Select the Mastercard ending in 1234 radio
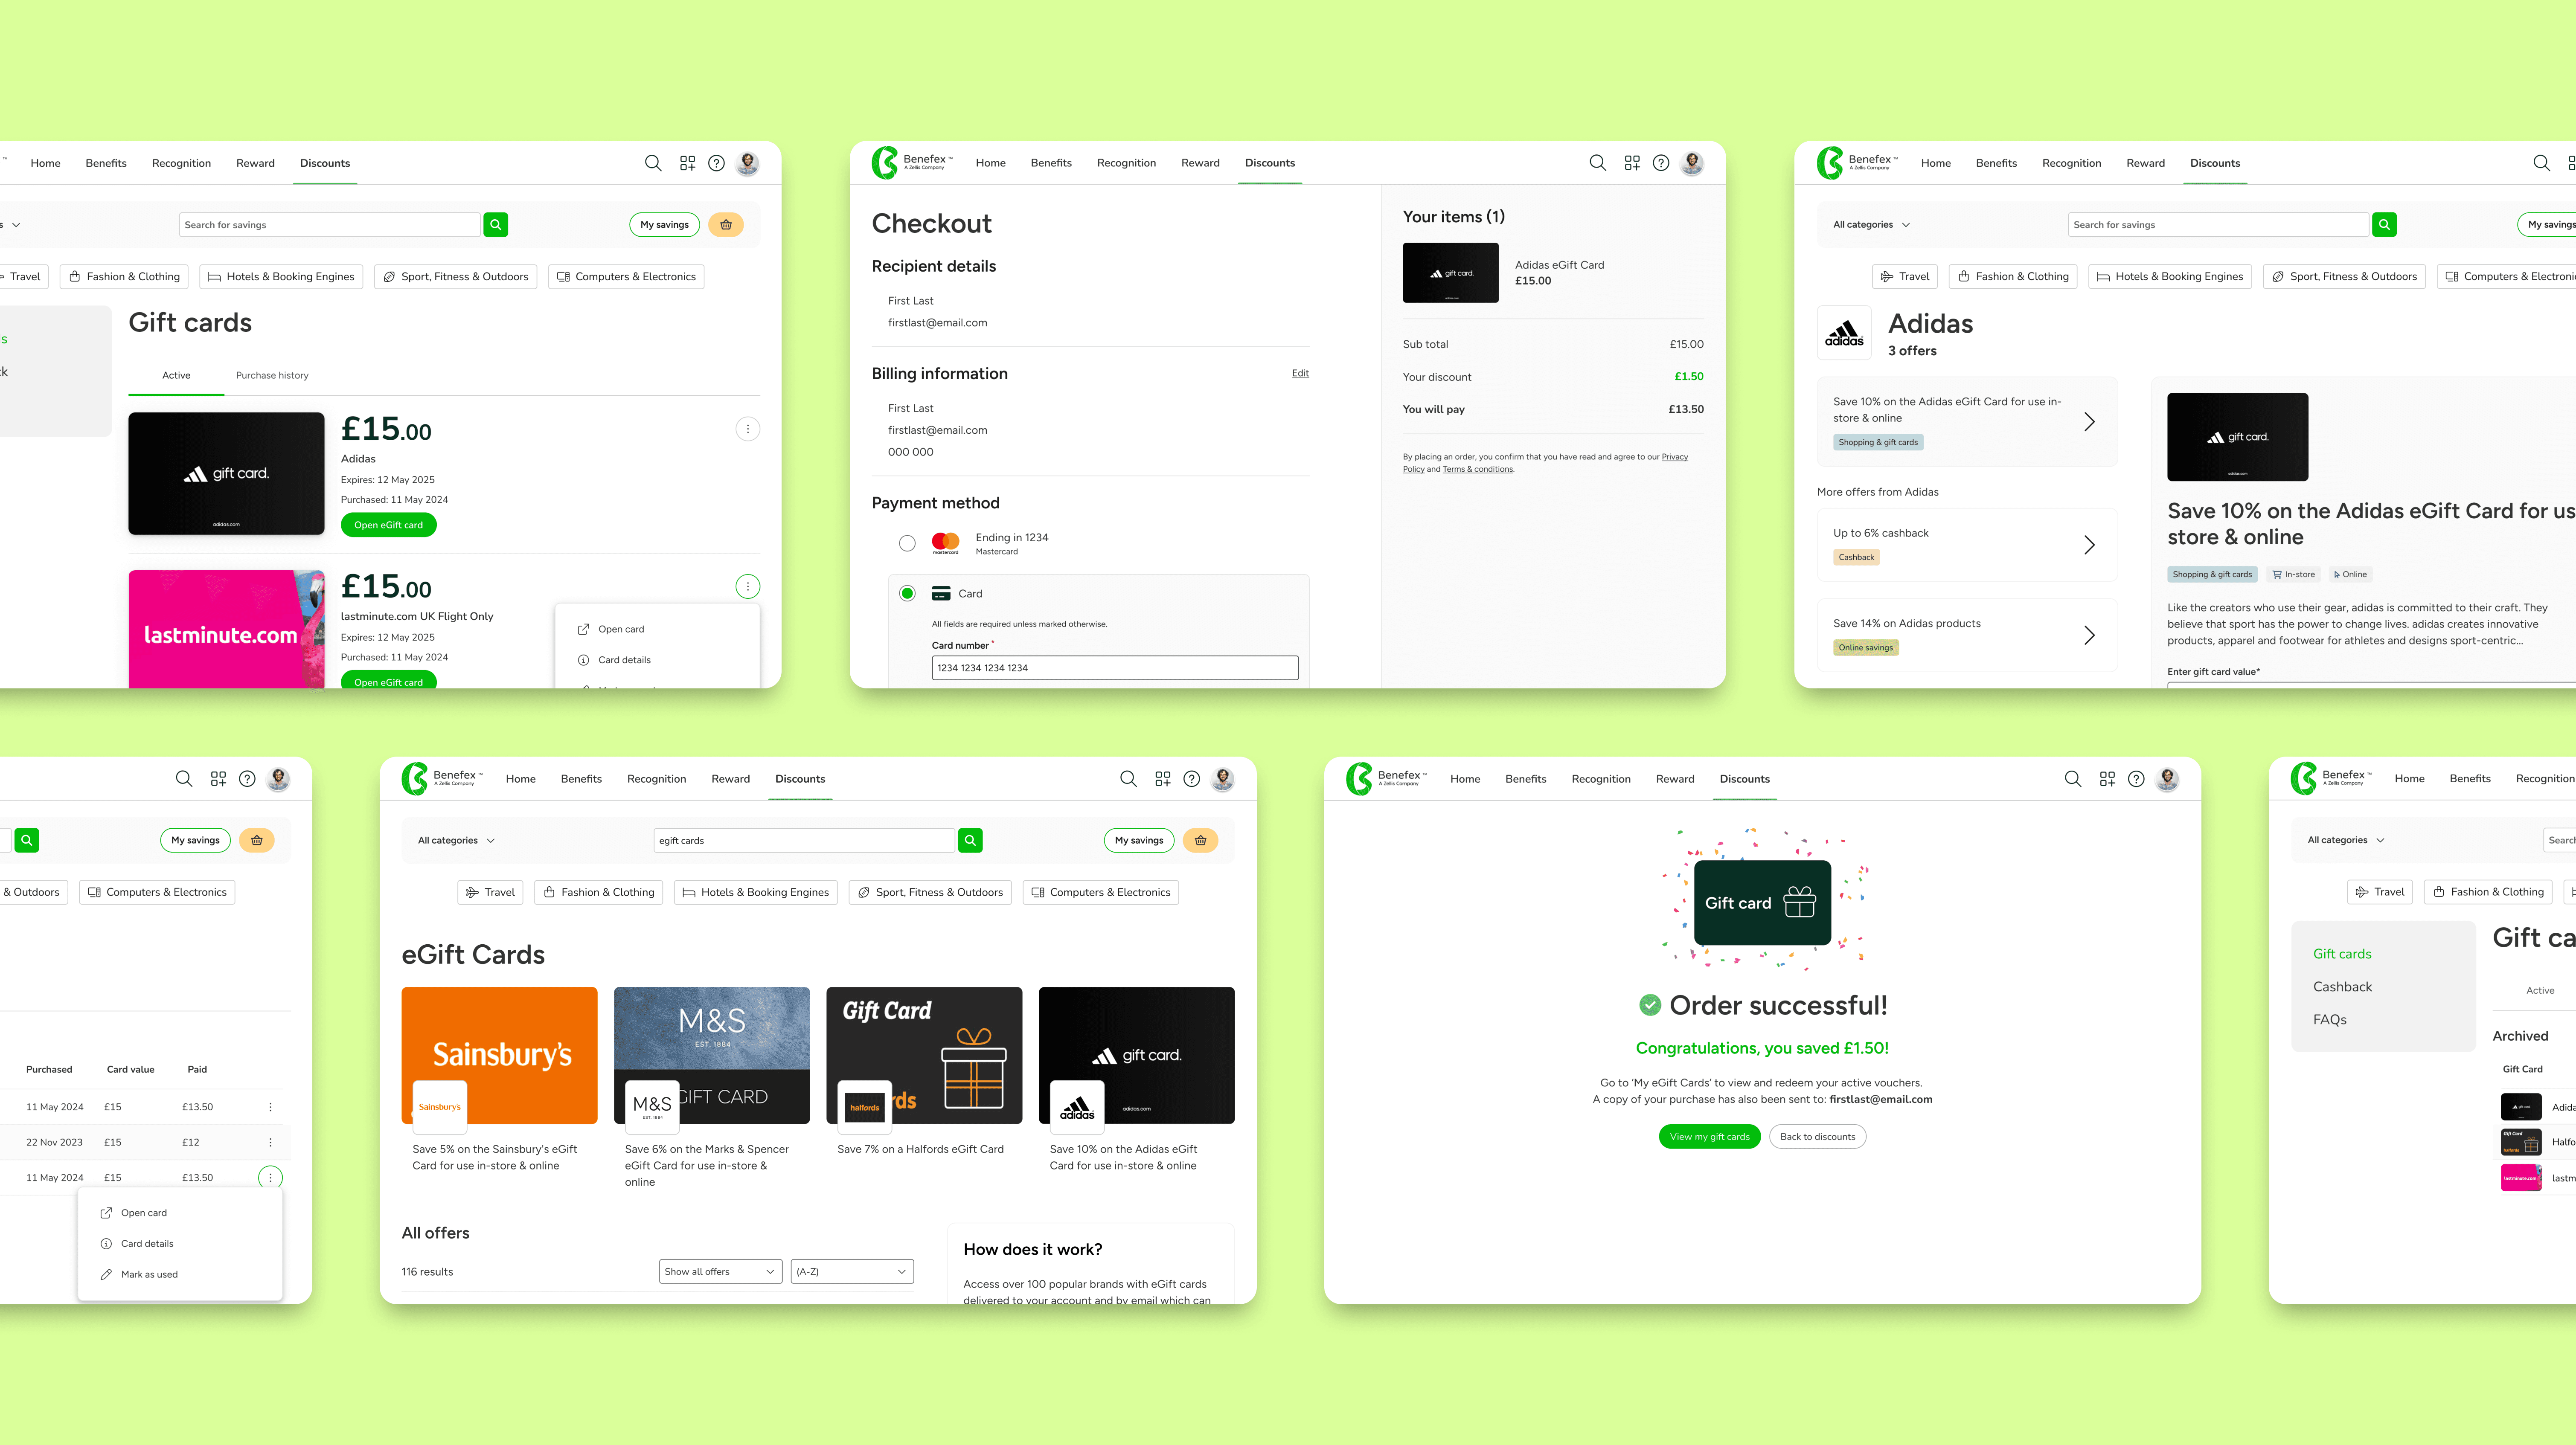The image size is (2576, 1445). click(x=907, y=543)
